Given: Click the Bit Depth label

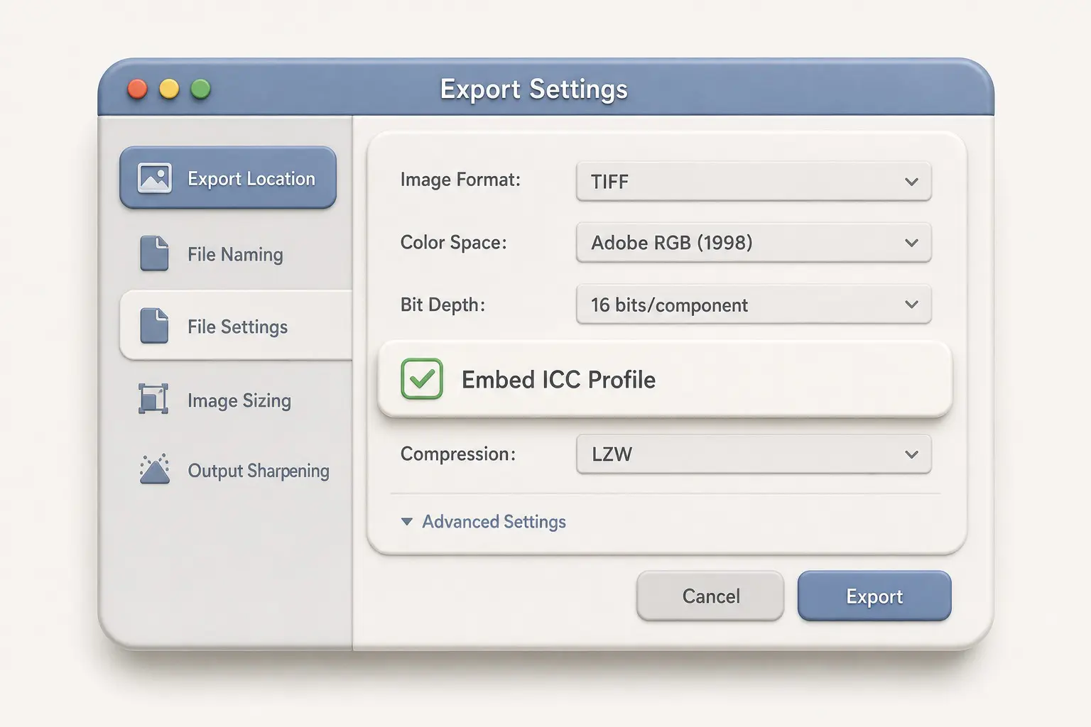Looking at the screenshot, I should click(443, 305).
